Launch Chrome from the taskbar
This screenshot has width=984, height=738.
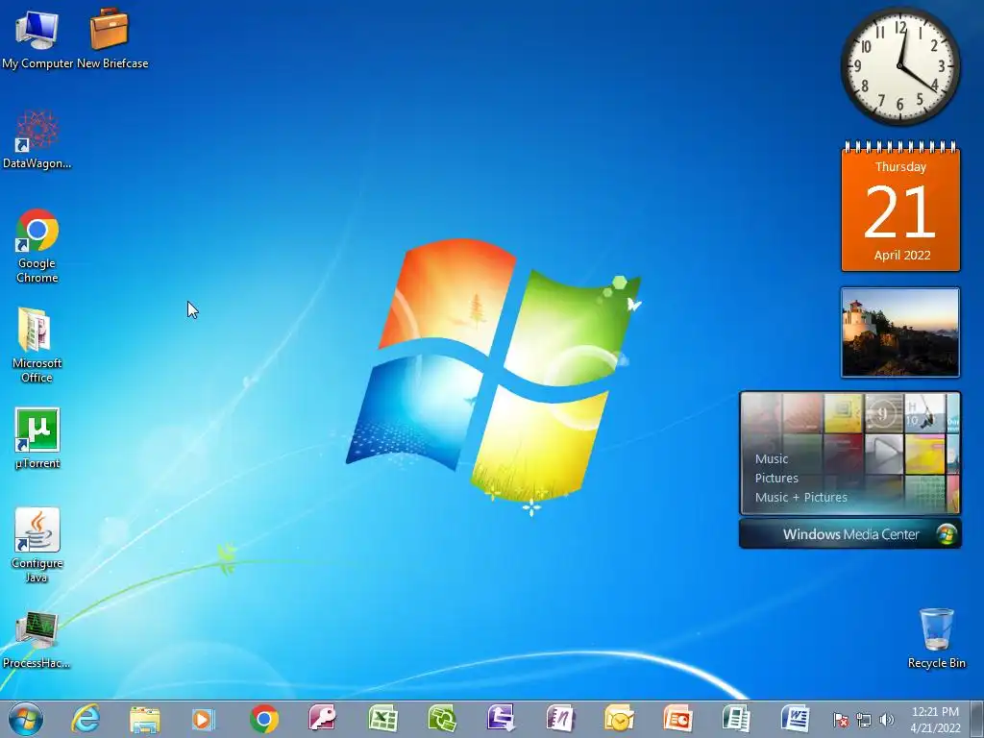click(x=264, y=719)
